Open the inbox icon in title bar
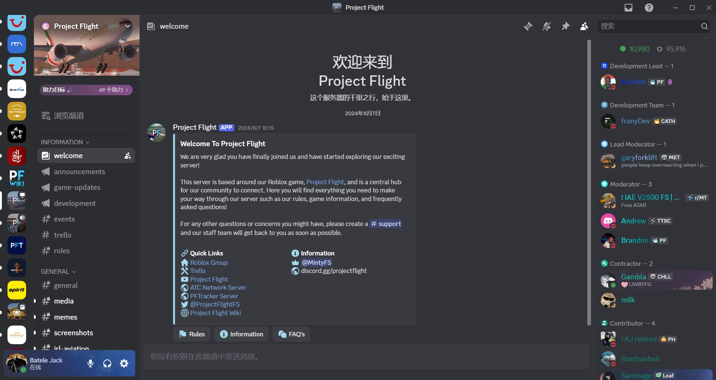The image size is (716, 380). pos(629,7)
